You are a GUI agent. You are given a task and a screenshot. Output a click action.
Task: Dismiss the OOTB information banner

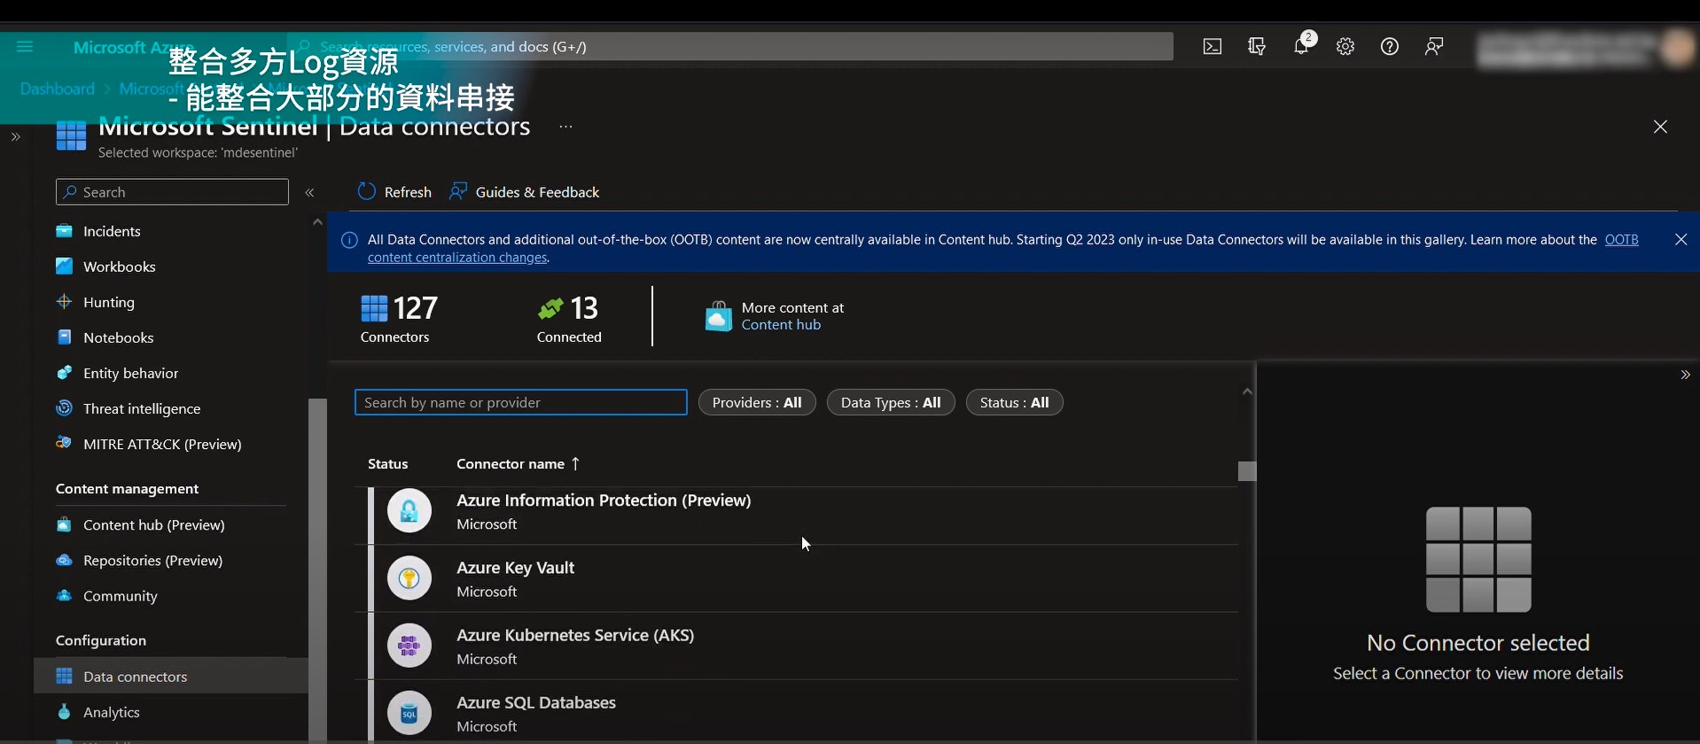point(1681,239)
